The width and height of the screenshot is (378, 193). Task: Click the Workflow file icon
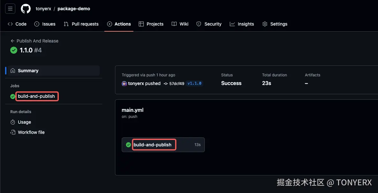click(x=13, y=132)
